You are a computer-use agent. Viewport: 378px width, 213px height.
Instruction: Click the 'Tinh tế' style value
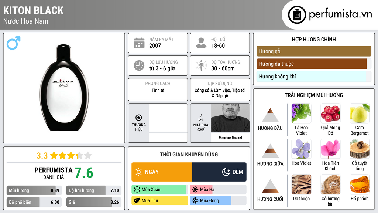tap(158, 90)
